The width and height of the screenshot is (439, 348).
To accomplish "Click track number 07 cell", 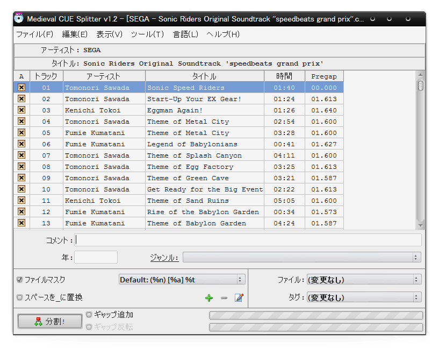I will pyautogui.click(x=46, y=155).
